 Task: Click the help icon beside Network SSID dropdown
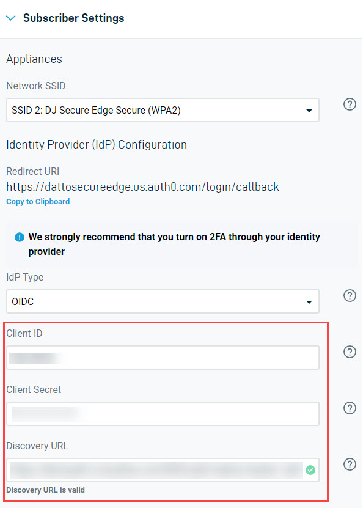coord(350,104)
